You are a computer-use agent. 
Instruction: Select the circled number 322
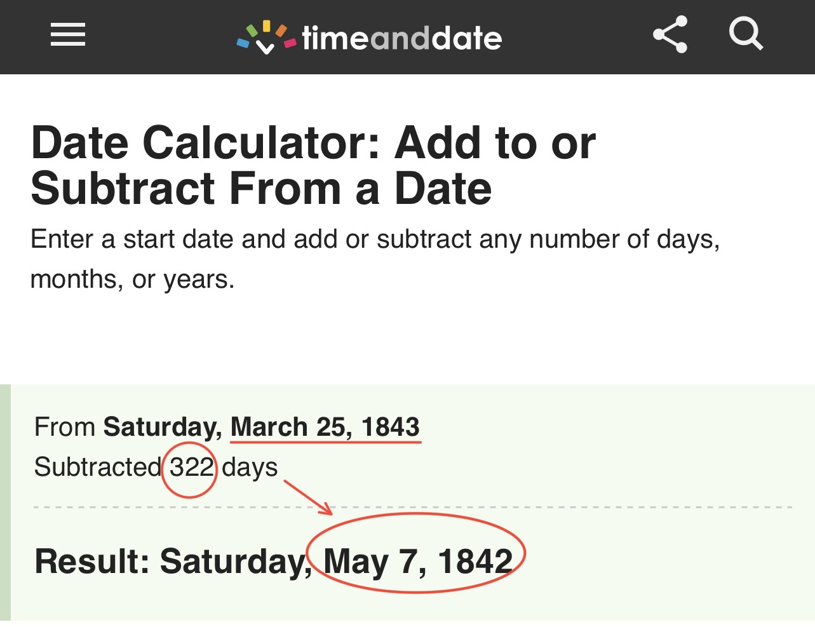pos(191,468)
